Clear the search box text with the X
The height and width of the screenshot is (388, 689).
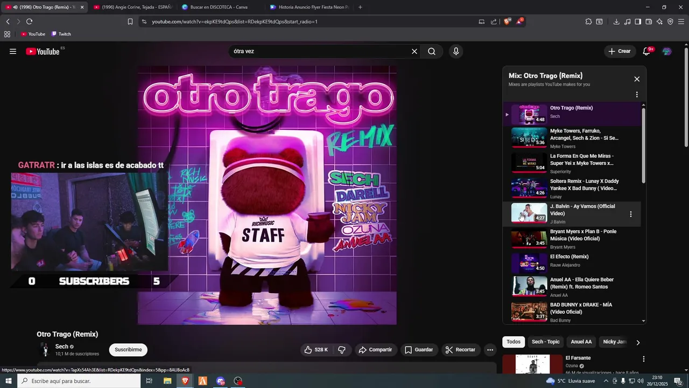point(414,51)
